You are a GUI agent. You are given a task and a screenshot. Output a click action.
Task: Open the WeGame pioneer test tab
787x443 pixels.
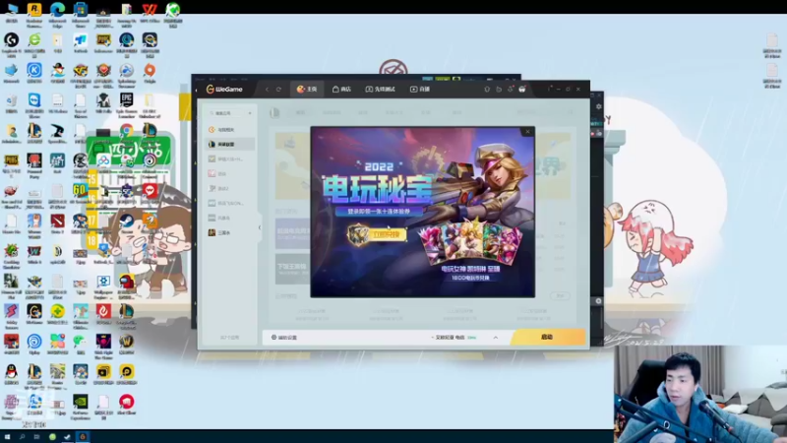point(380,89)
